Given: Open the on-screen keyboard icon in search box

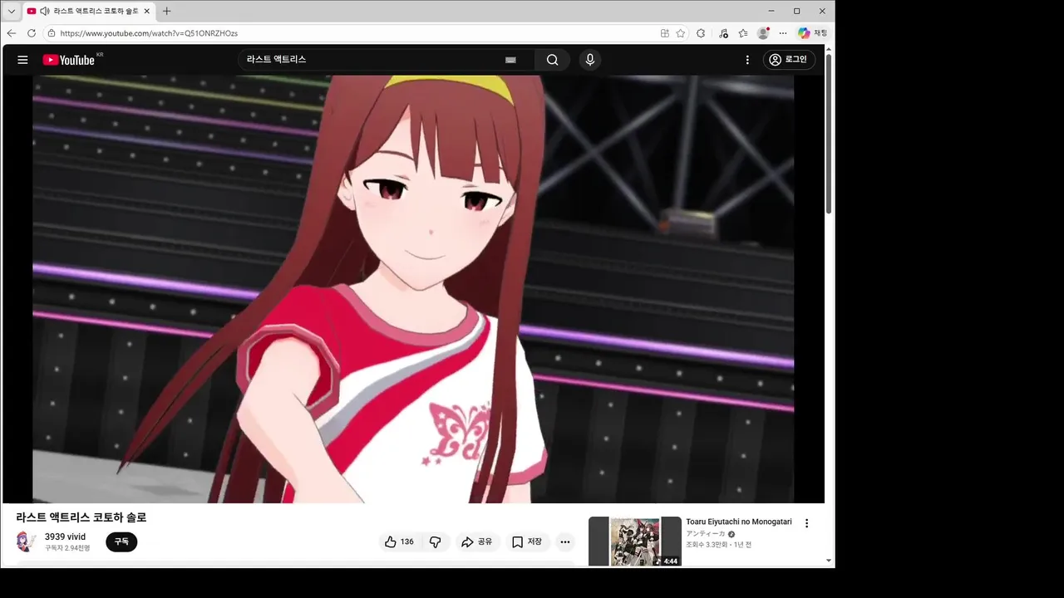Looking at the screenshot, I should coord(510,60).
